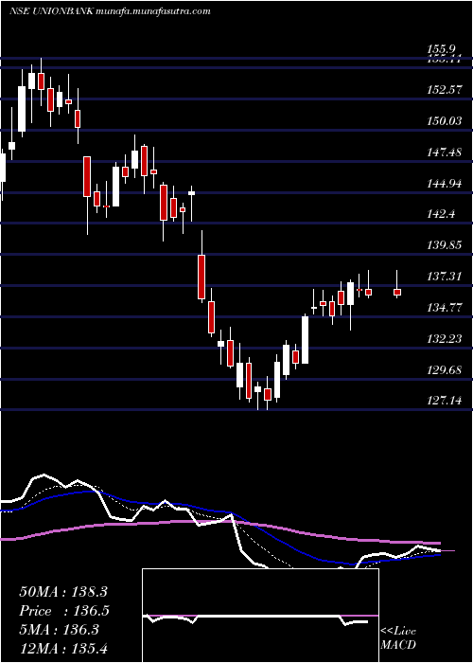
Task: Click the 5MA : 136.3 readout
Action: click(59, 630)
